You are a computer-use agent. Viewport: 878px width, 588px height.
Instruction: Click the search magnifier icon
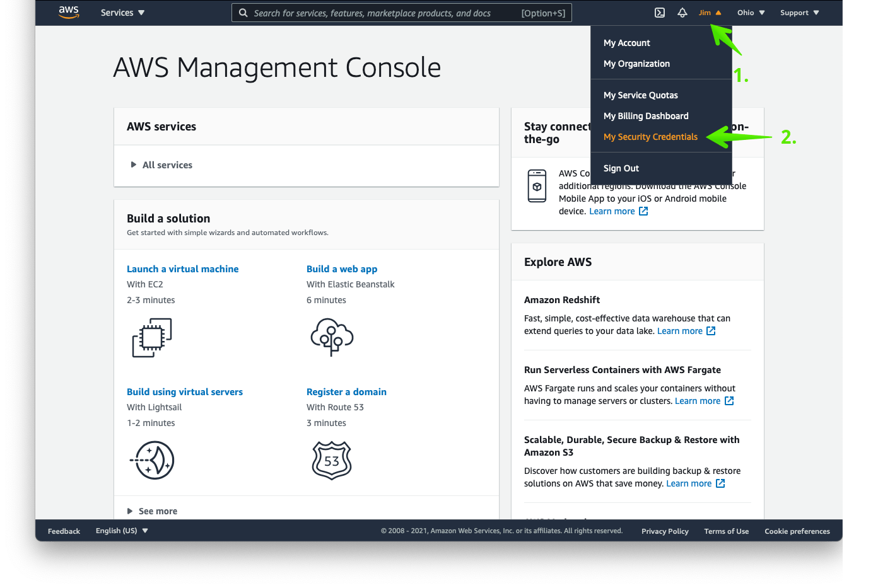243,13
